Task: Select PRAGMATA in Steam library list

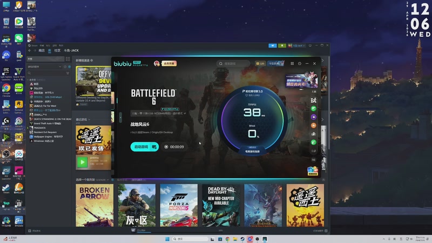Action: [38, 128]
